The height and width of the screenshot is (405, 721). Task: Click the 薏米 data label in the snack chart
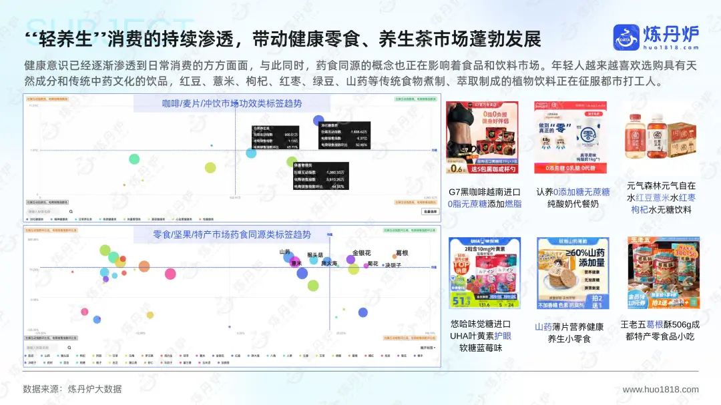point(296,263)
